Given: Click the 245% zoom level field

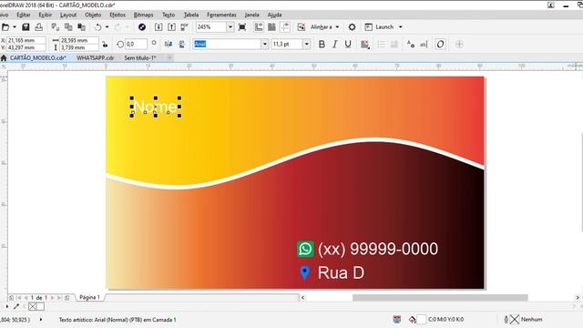Looking at the screenshot, I should coord(211,27).
